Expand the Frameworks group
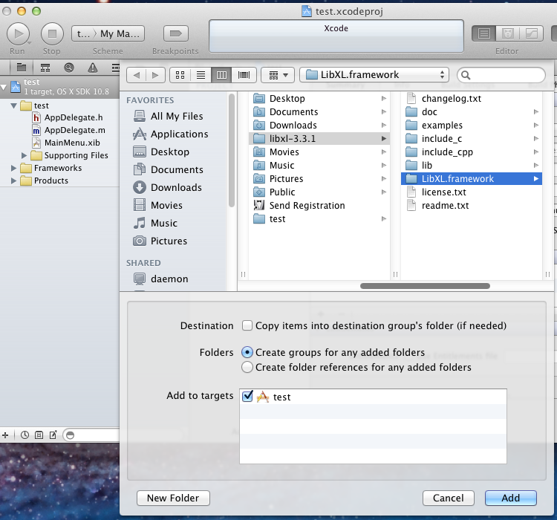 coord(14,168)
